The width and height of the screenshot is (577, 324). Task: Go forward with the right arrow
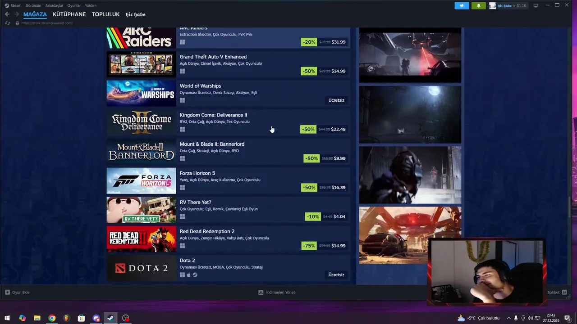tap(17, 14)
